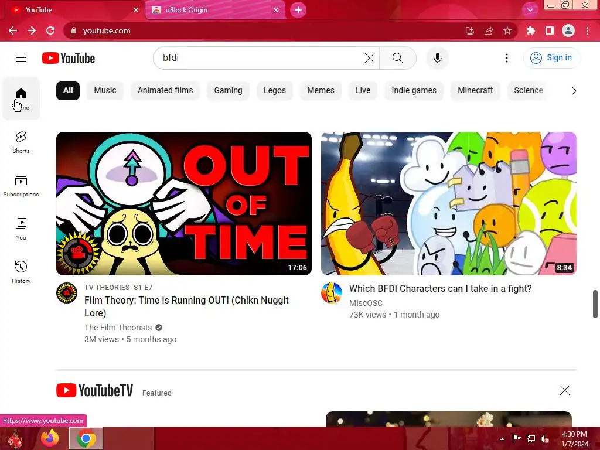This screenshot has width=600, height=450.
Task: Reload the page
Action: click(x=50, y=30)
